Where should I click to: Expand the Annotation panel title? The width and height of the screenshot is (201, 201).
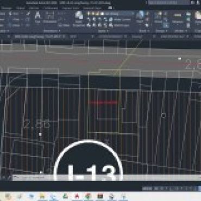[x=52, y=31]
